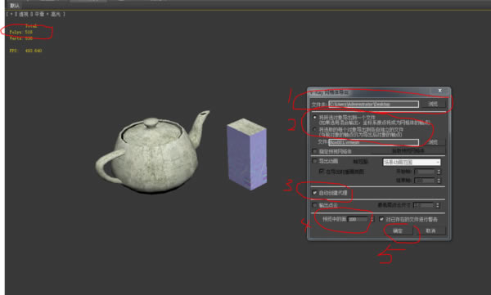
Task: Click the top 浏览 browse button for folder
Action: 434,104
